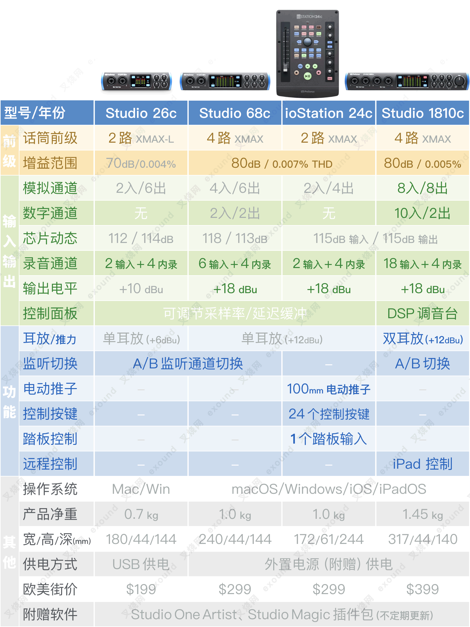Image resolution: width=470 pixels, height=627 pixels.
Task: Click the '双耳放(+12dBu)' cell
Action: click(x=423, y=339)
